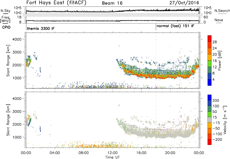The image size is (230, 159).
Task: Click the '1000' tick on velocity plot
Action: (x=17, y=137)
